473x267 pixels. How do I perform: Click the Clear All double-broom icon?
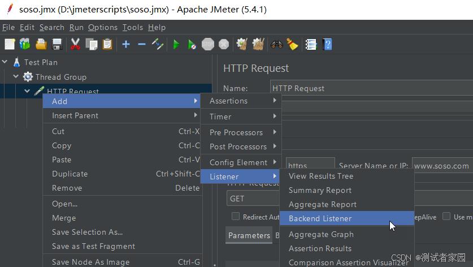[258, 44]
